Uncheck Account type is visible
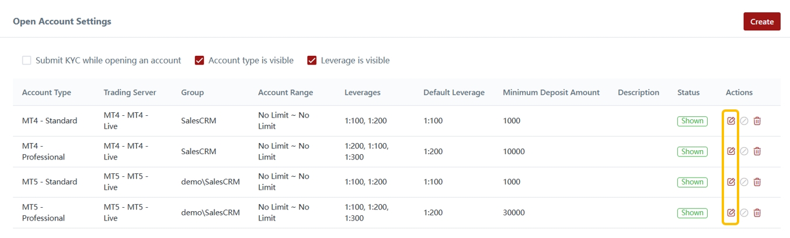 [200, 61]
